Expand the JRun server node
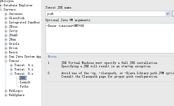The image size is (174, 106). tap(6, 40)
